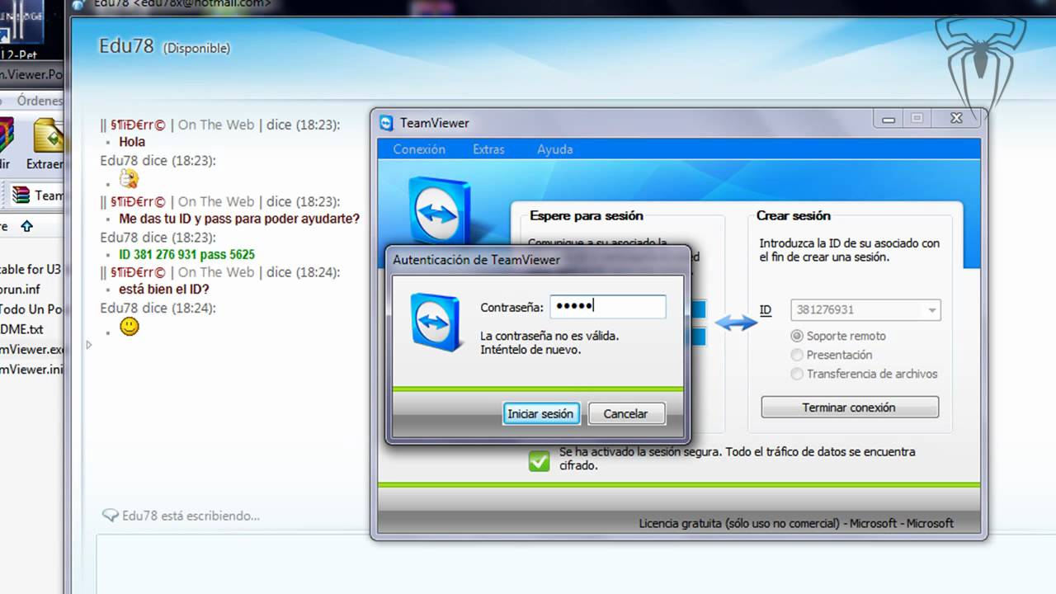
Task: Open the Órdenes menu in WinRAR
Action: tap(40, 101)
